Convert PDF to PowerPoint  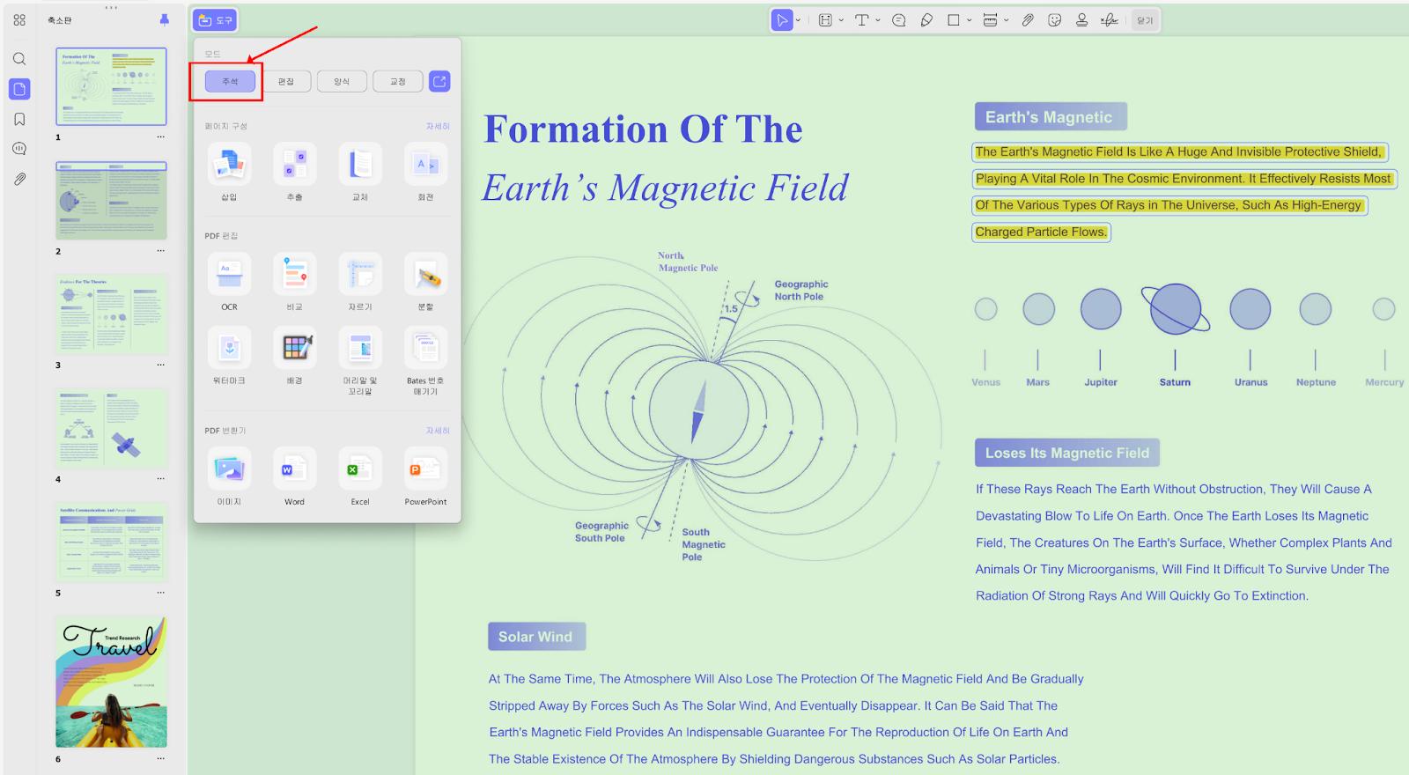(x=425, y=469)
